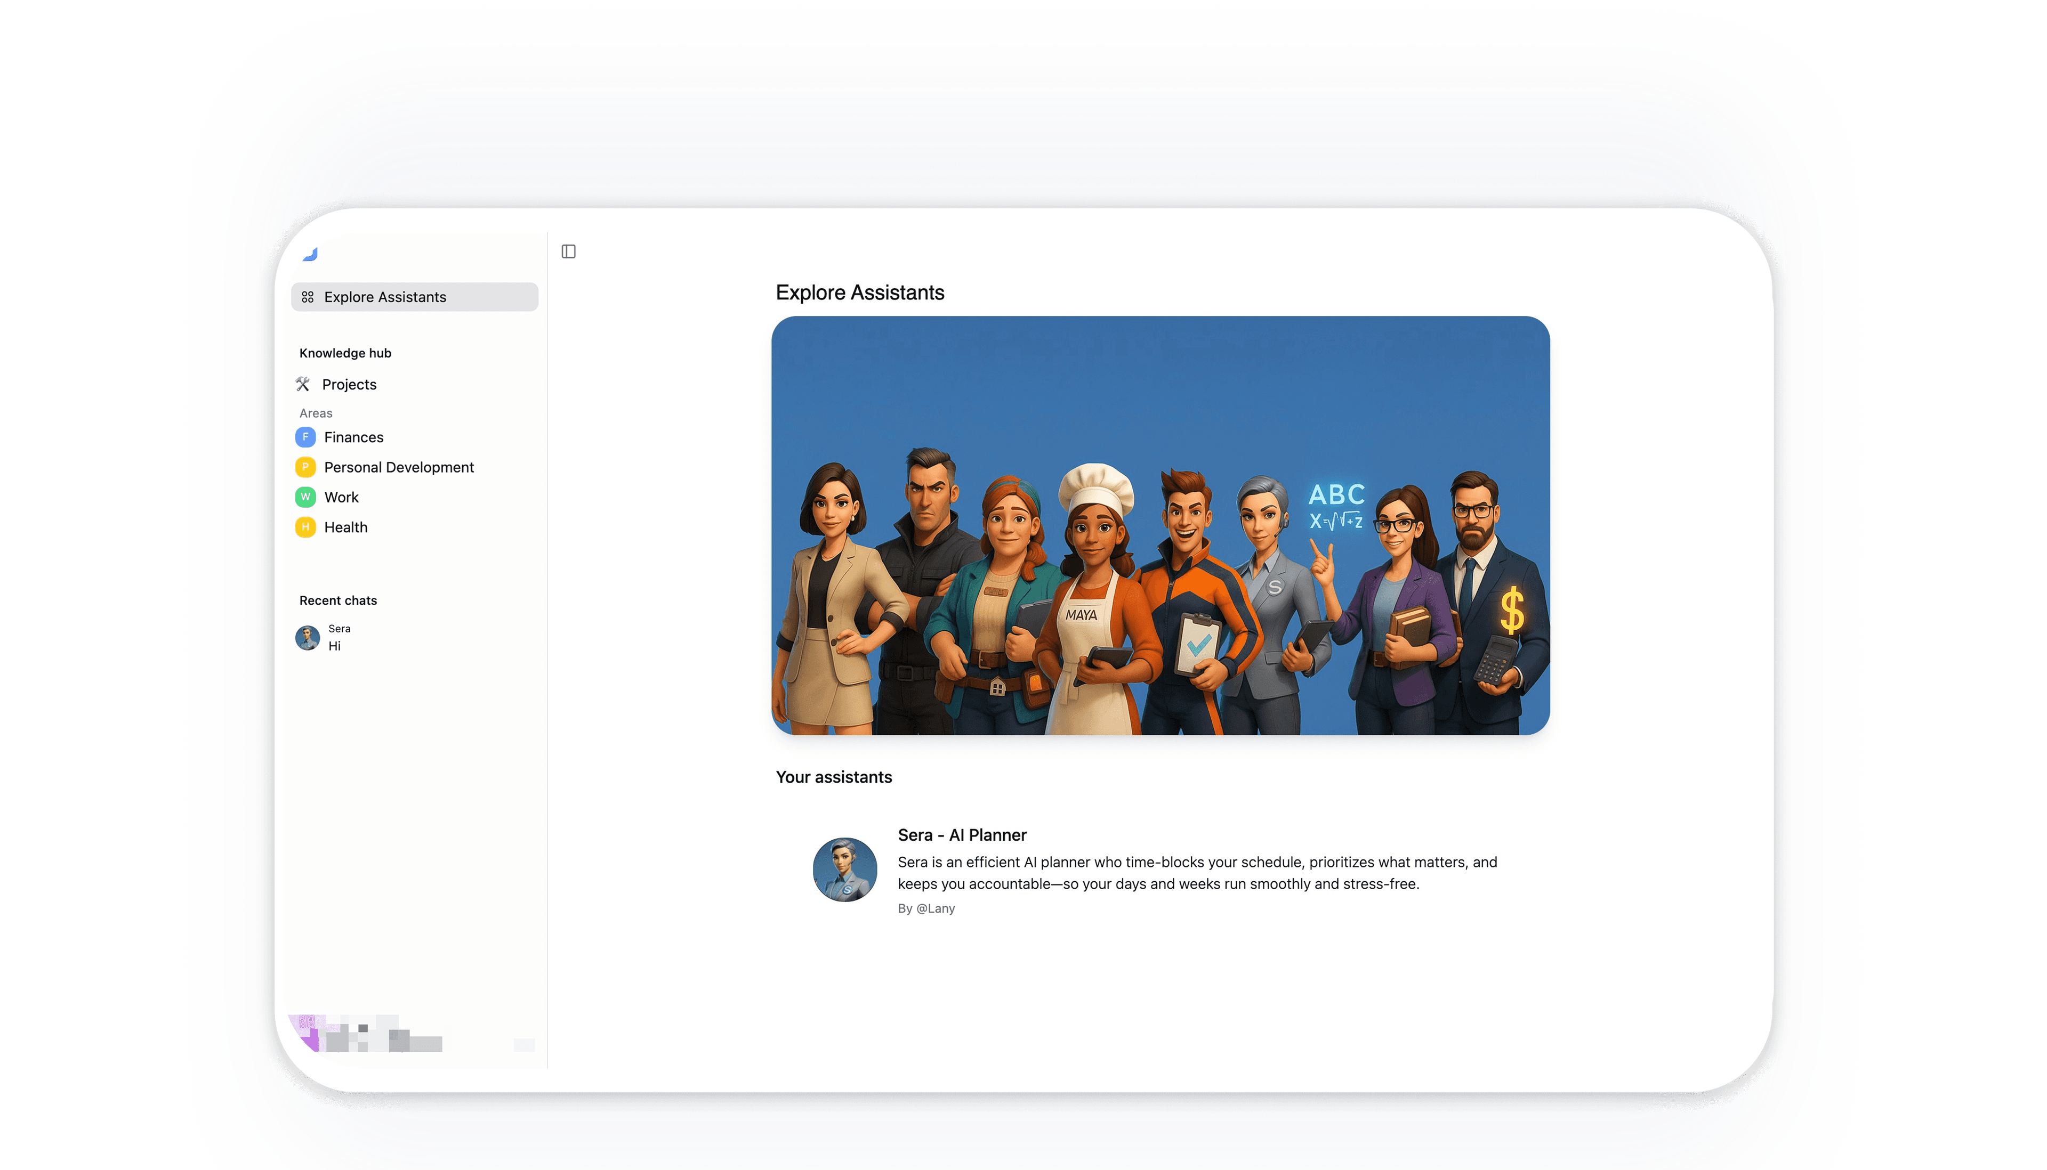2047x1170 pixels.
Task: Click Sera's round avatar under Your assistants
Action: (844, 870)
